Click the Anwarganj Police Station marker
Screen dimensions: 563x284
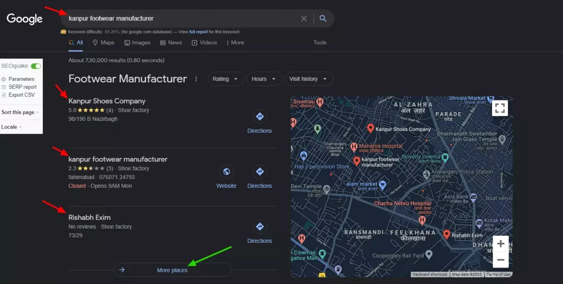[x=426, y=175]
